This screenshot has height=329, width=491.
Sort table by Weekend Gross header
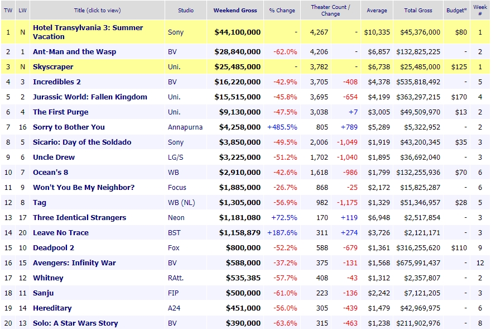pyautogui.click(x=235, y=11)
